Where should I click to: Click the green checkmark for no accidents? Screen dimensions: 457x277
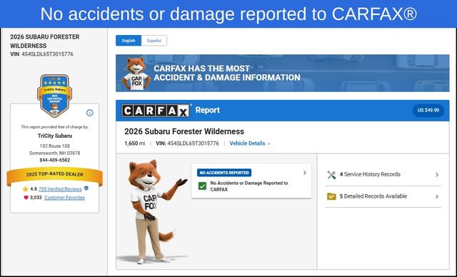202,186
